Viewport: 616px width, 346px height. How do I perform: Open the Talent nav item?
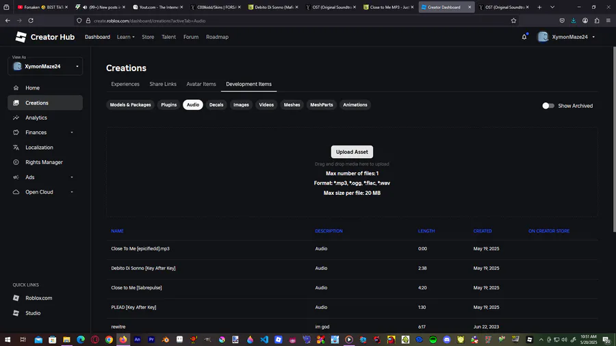click(x=169, y=37)
